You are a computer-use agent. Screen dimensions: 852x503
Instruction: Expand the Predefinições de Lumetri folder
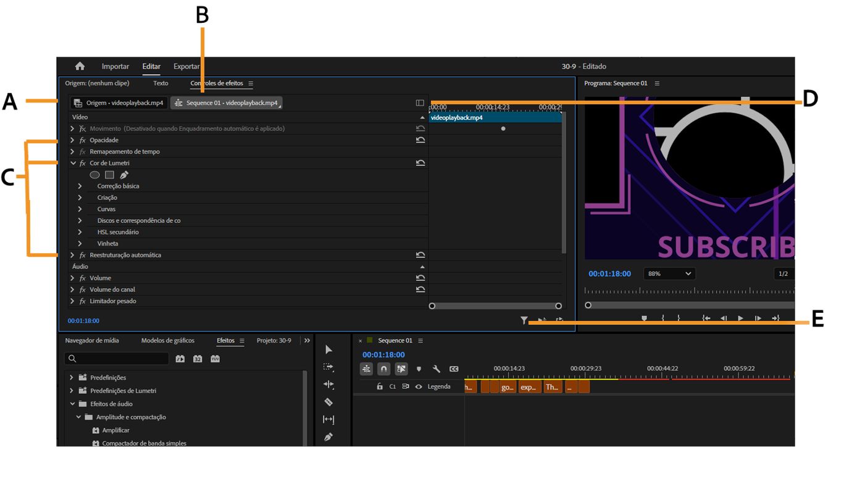pos(72,391)
